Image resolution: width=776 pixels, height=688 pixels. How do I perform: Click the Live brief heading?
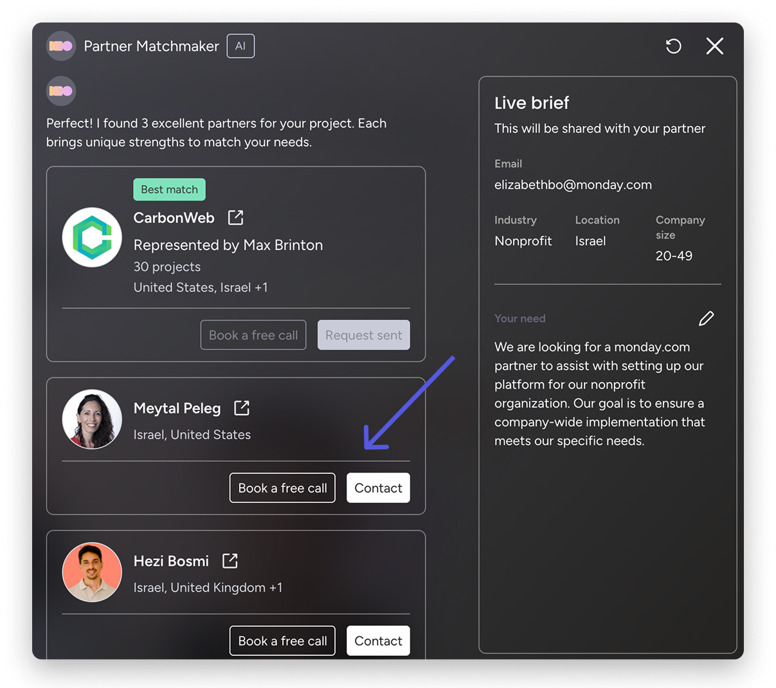click(x=532, y=103)
